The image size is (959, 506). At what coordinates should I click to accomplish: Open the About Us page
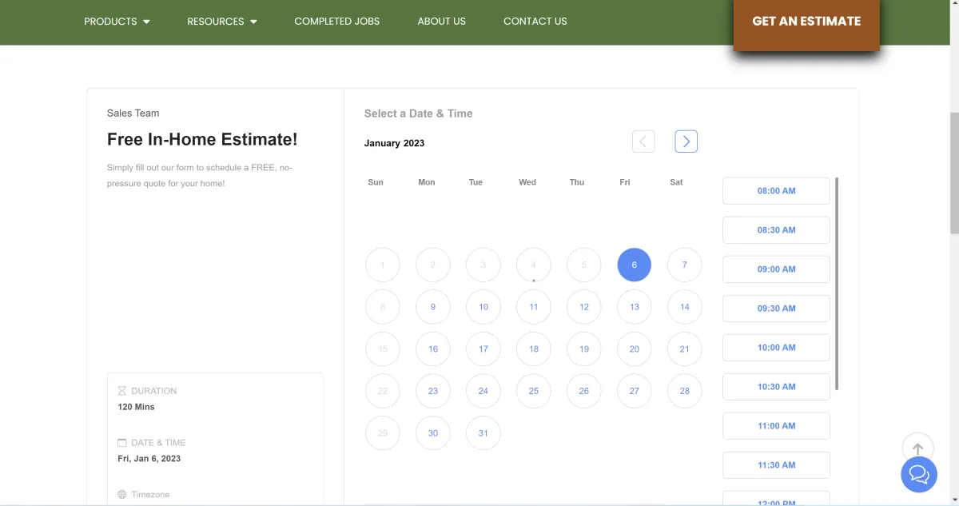(x=441, y=22)
